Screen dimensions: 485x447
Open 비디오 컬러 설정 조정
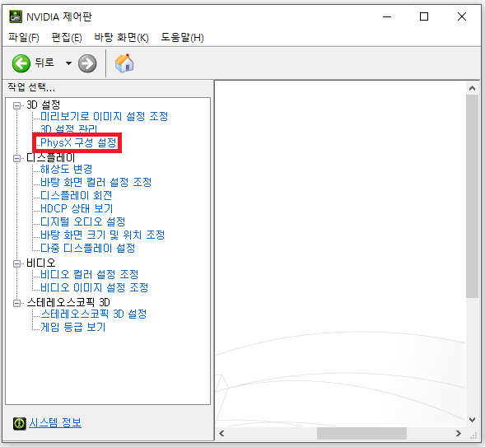(x=90, y=274)
